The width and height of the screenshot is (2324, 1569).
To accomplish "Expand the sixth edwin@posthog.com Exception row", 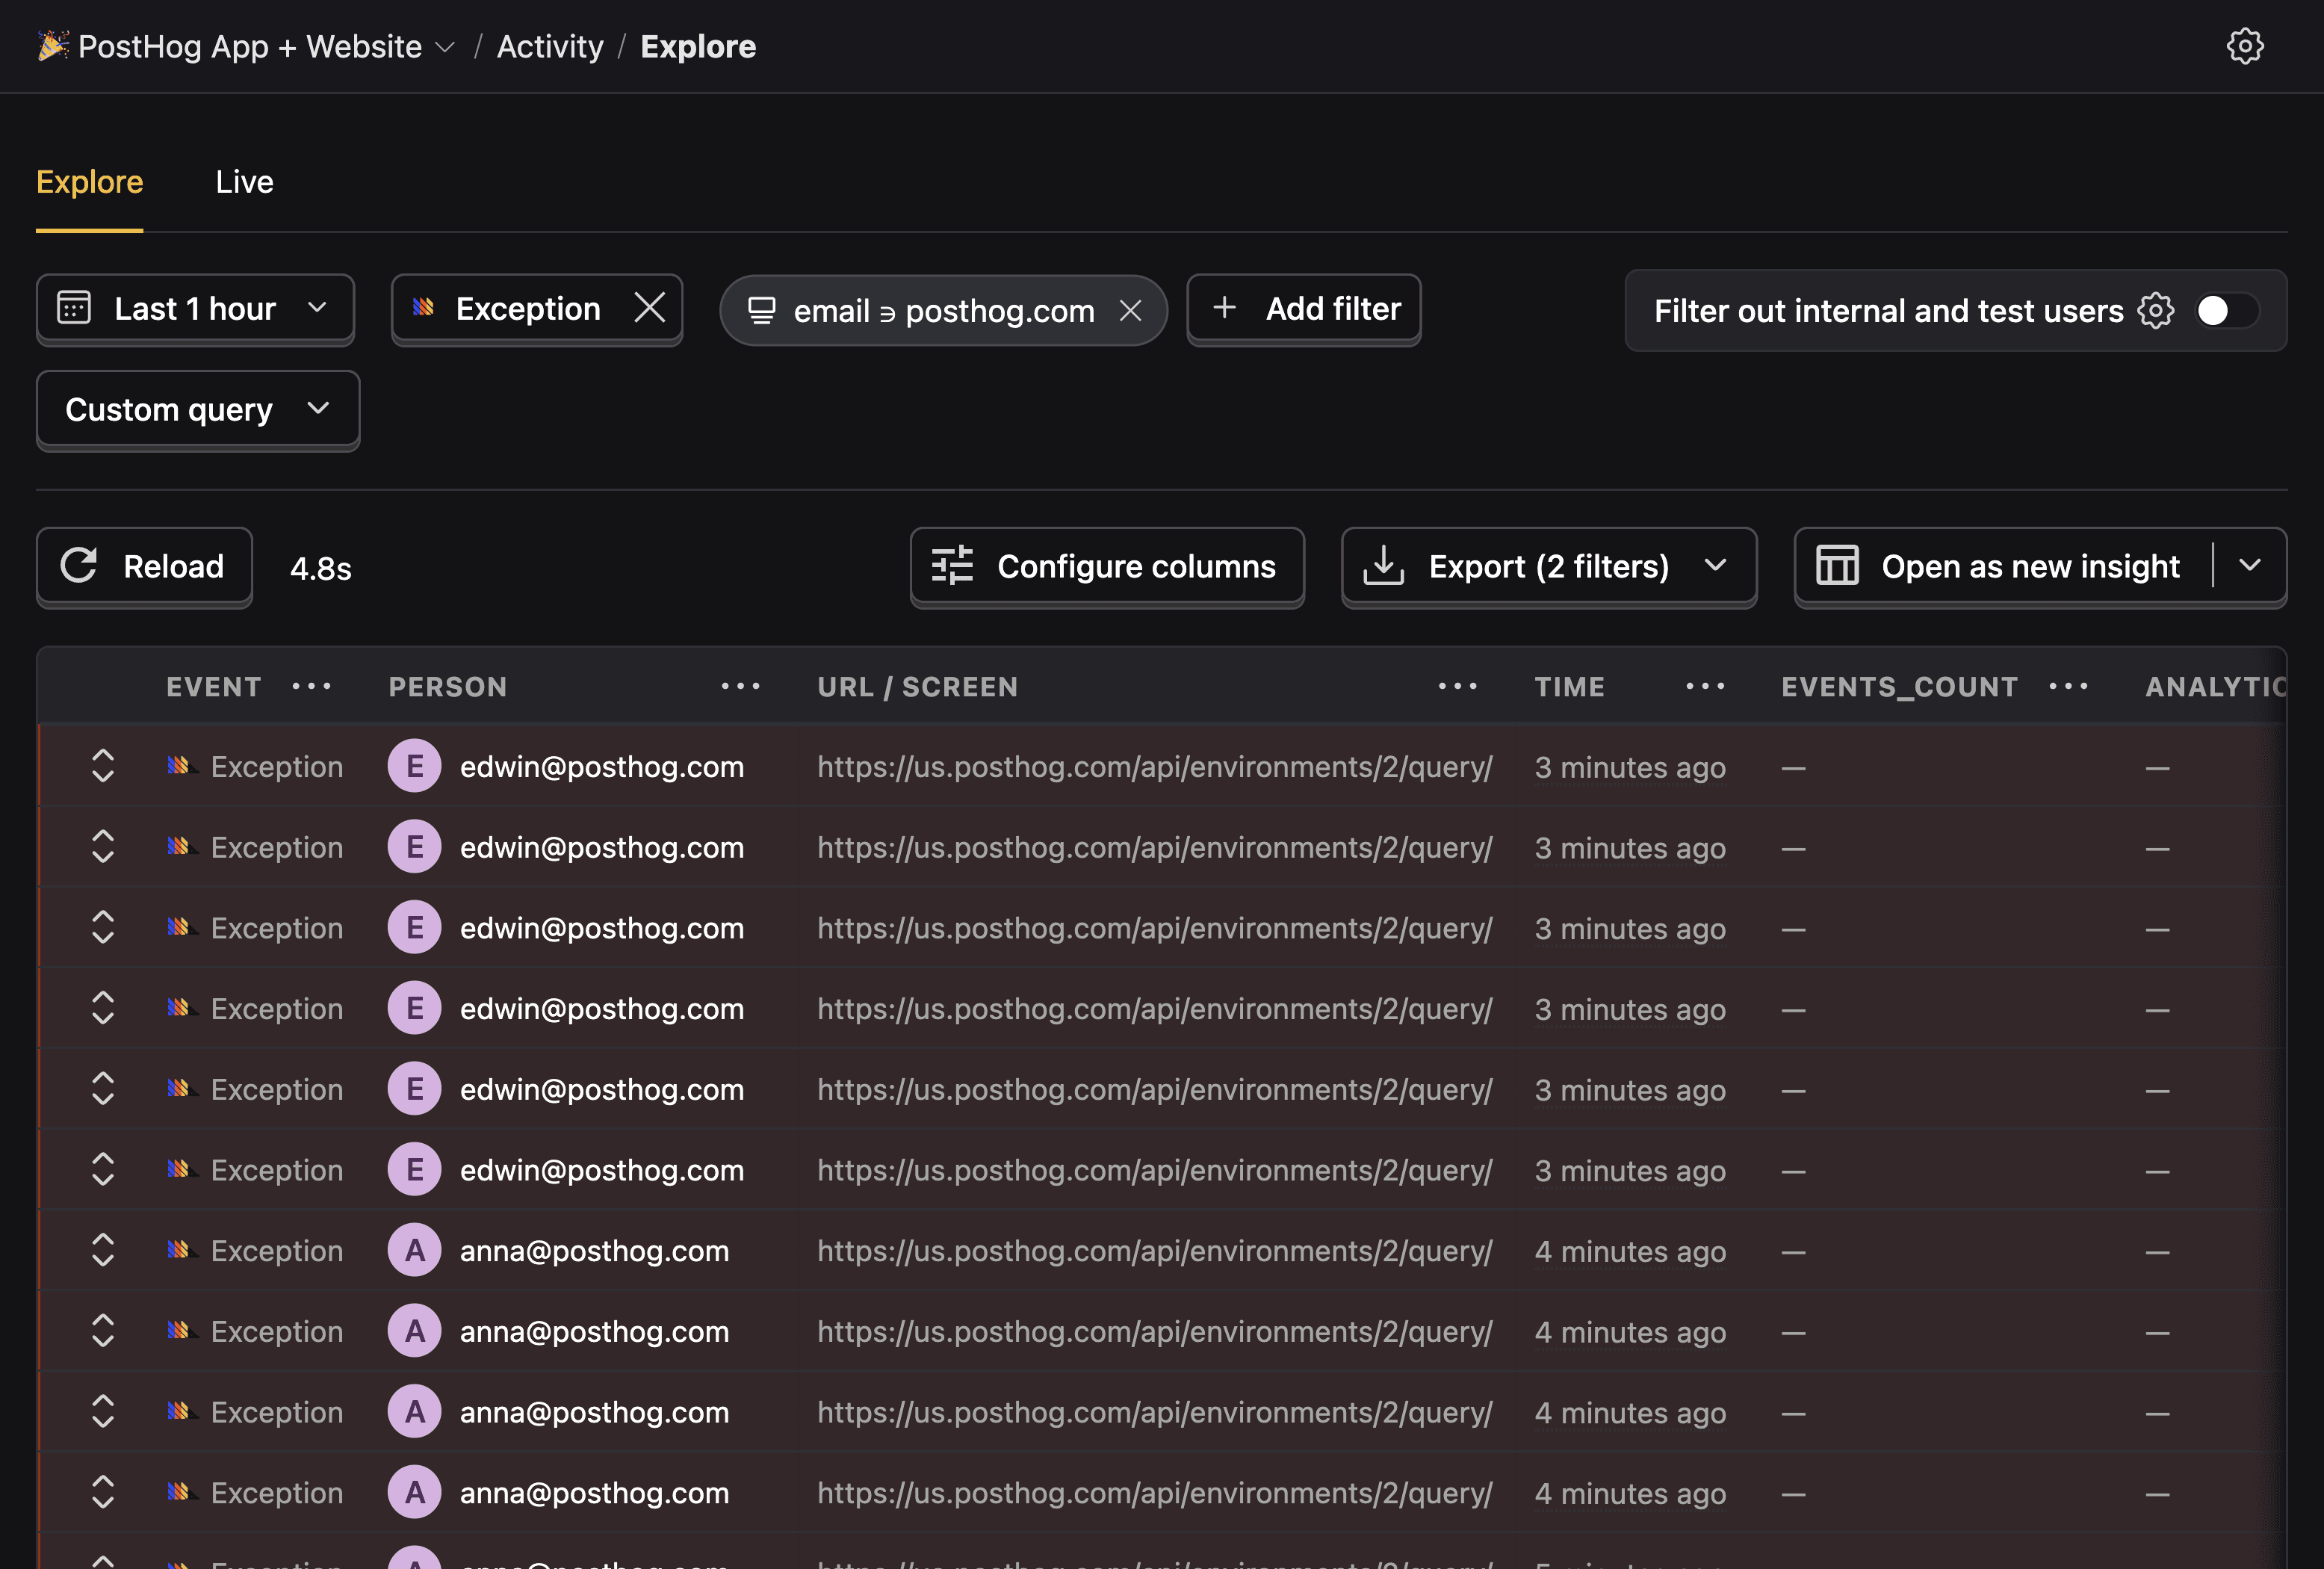I will point(103,1169).
